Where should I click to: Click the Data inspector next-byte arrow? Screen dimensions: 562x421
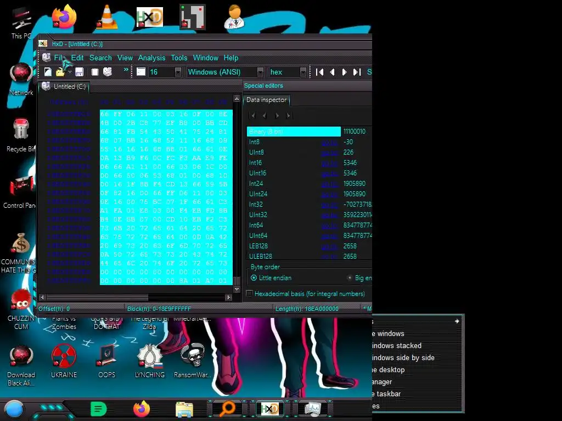(x=277, y=115)
